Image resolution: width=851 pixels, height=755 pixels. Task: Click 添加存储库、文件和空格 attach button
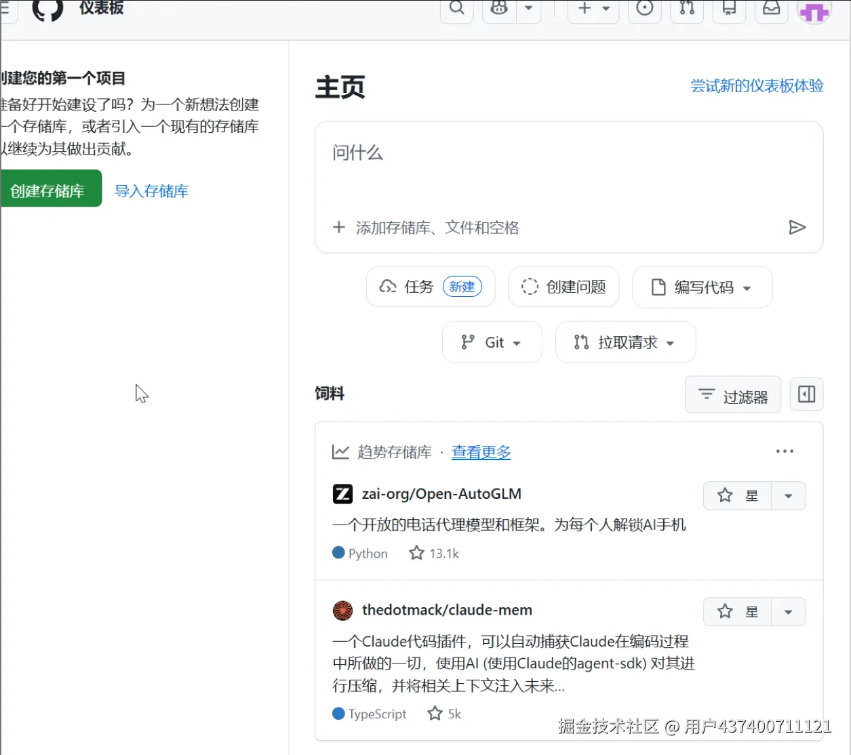point(426,228)
